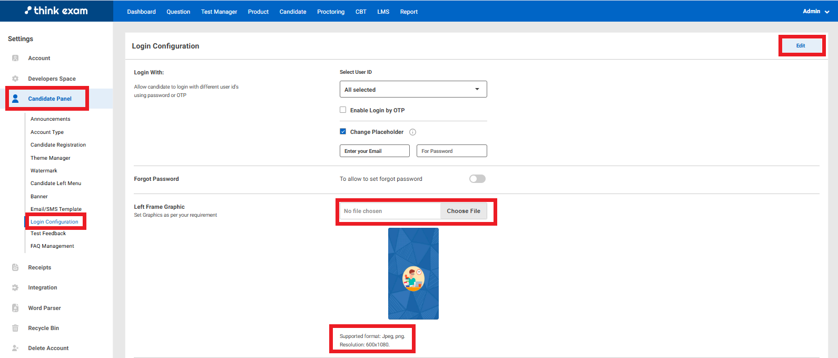
Task: Click the Enter your Email placeholder field
Action: 374,151
